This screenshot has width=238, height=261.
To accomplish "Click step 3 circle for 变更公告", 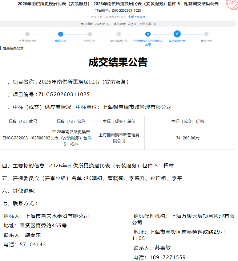I will point(90,34).
